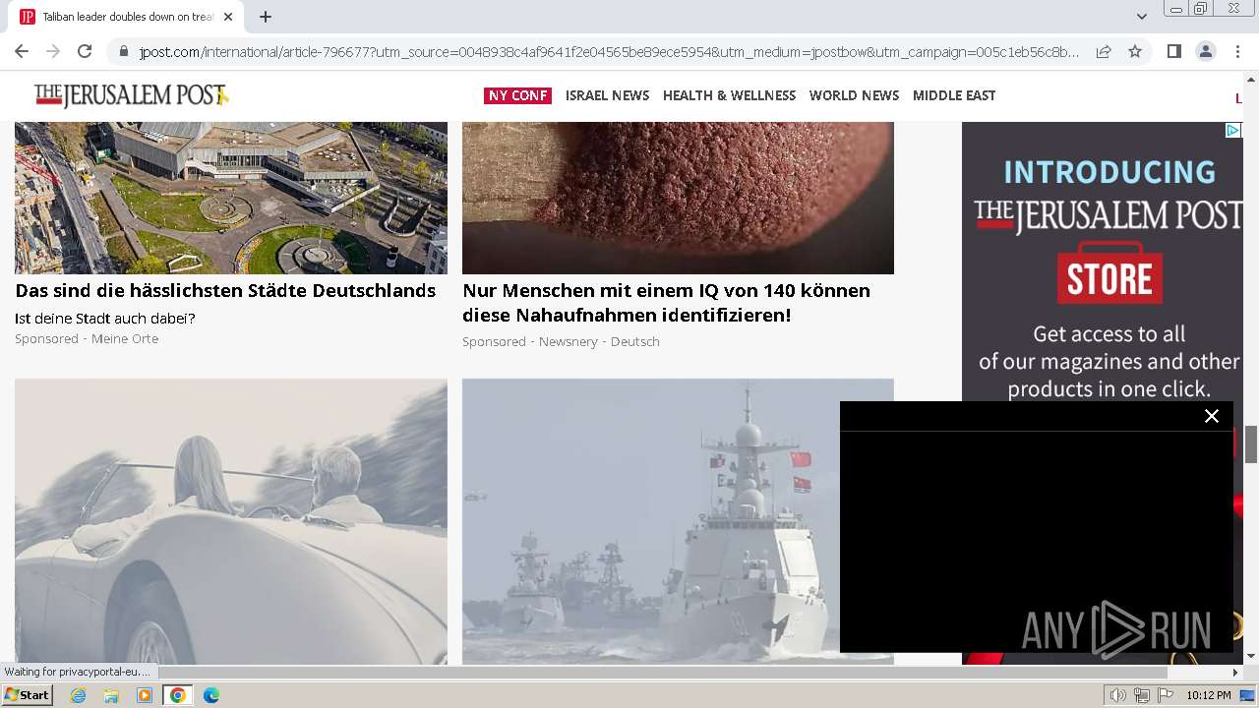Close the Taliban leader tab

pyautogui.click(x=228, y=17)
